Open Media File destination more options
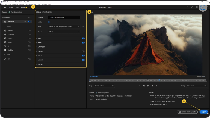 25,21
